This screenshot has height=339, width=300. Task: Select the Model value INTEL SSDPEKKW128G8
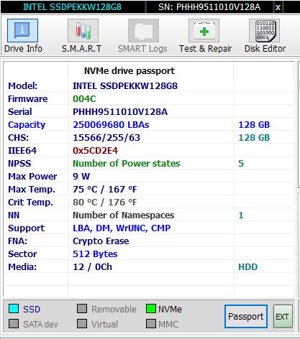pos(125,86)
